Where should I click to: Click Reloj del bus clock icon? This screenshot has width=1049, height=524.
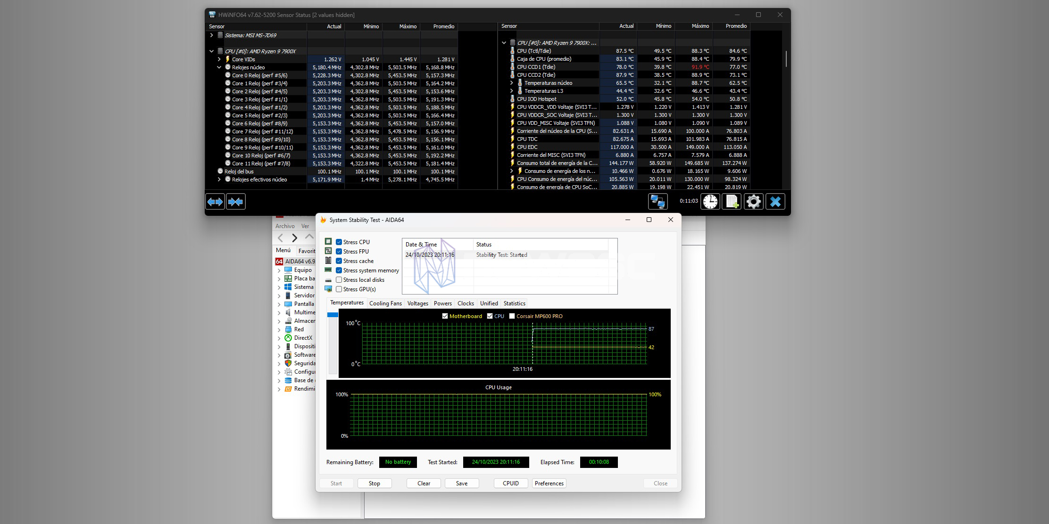pos(220,172)
